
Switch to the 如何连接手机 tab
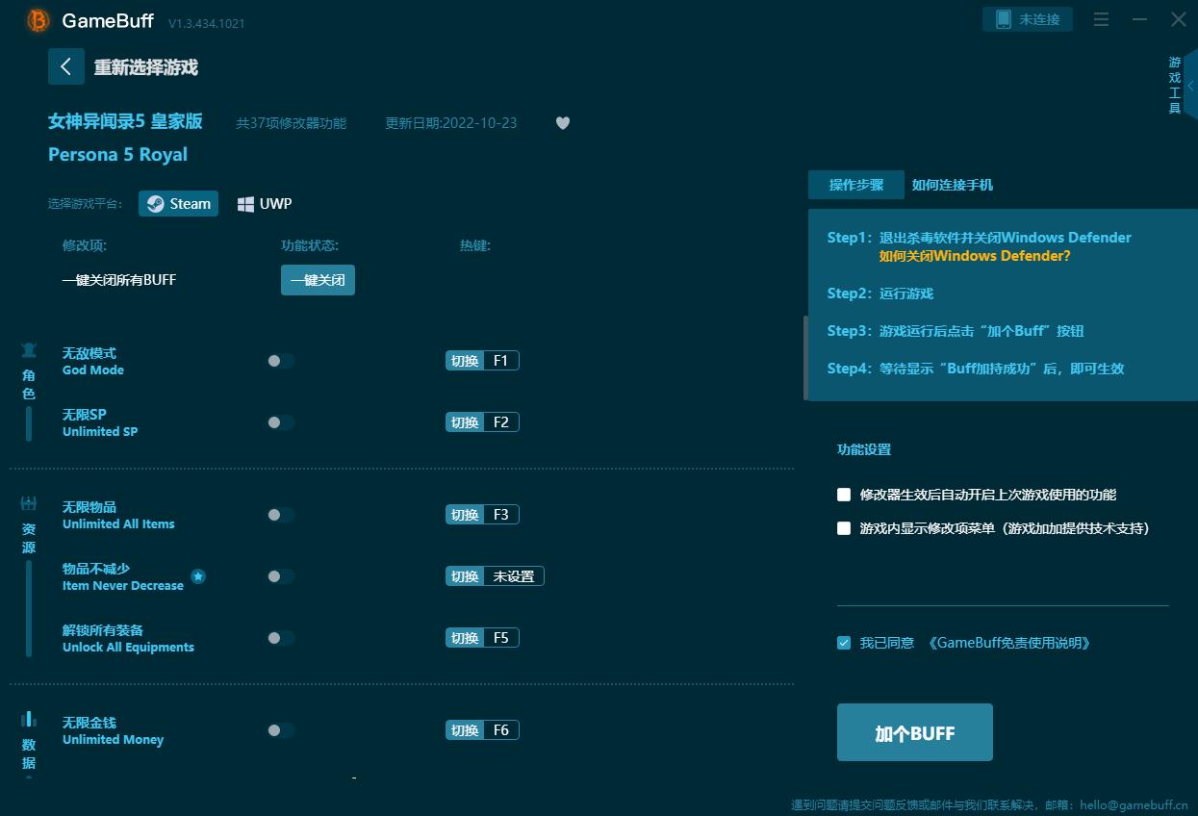[x=953, y=185]
